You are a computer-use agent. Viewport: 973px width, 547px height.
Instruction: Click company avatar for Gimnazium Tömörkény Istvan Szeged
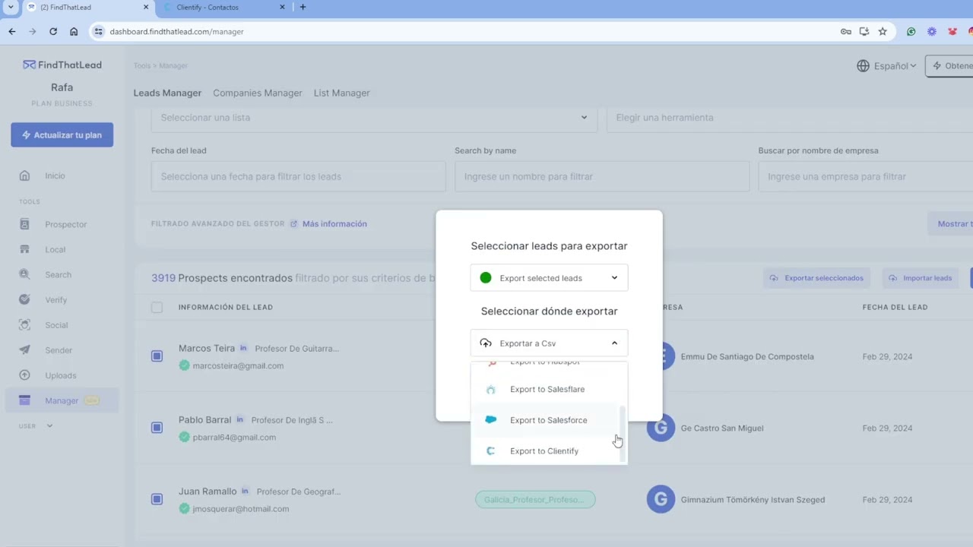click(661, 499)
